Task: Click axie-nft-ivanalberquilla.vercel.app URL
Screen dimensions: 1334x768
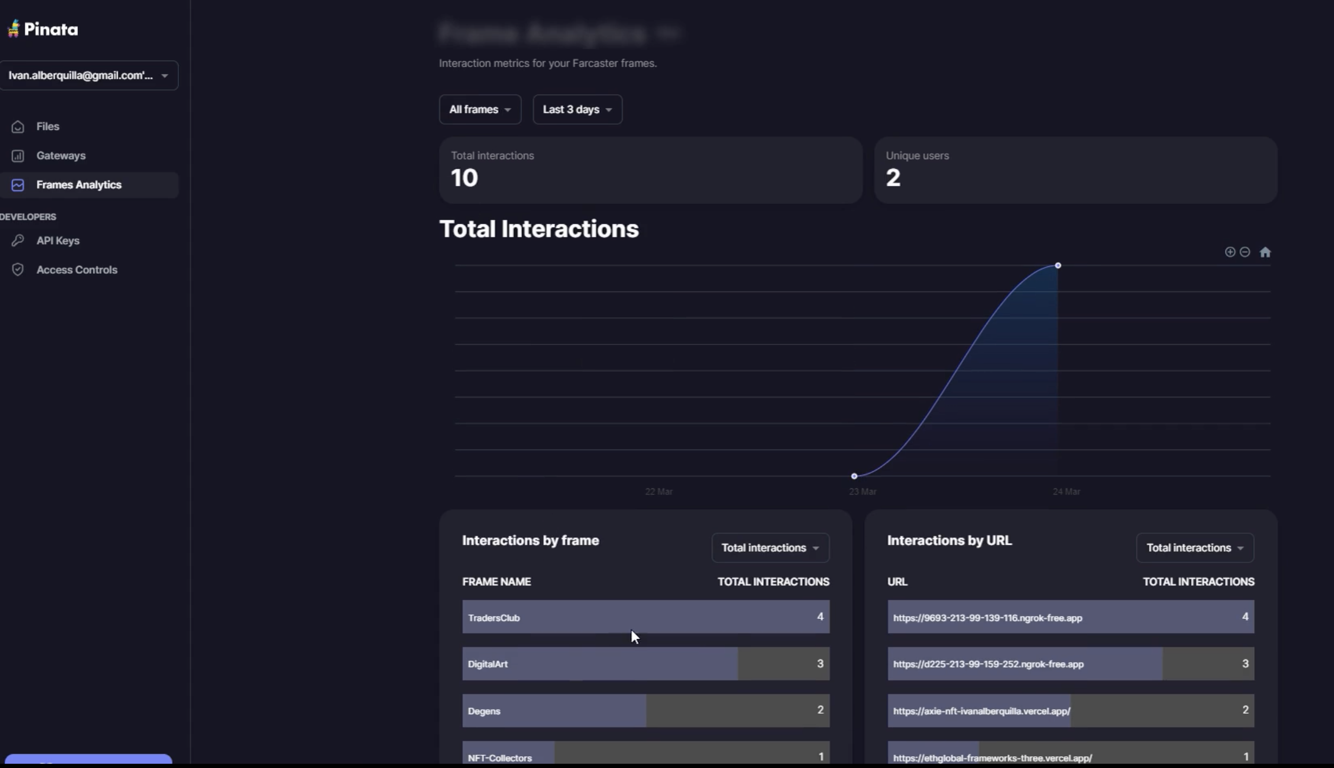Action: (x=982, y=710)
